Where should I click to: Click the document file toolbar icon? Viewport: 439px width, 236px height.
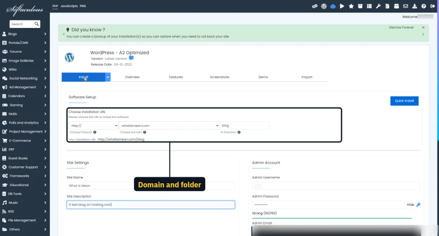(387, 6)
